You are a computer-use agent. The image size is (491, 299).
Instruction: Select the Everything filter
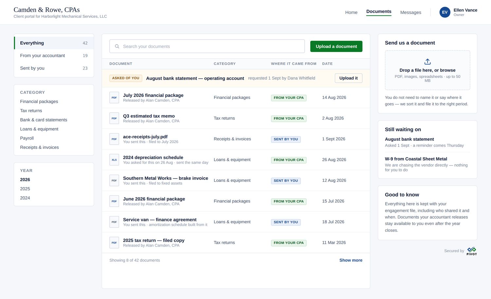coord(54,43)
